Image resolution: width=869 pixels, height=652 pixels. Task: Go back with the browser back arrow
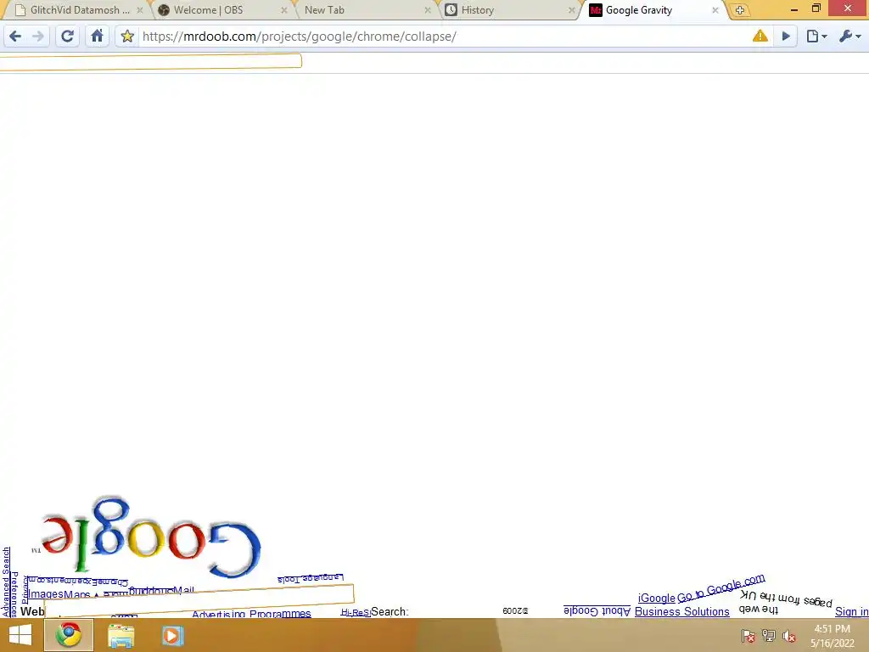pos(15,37)
